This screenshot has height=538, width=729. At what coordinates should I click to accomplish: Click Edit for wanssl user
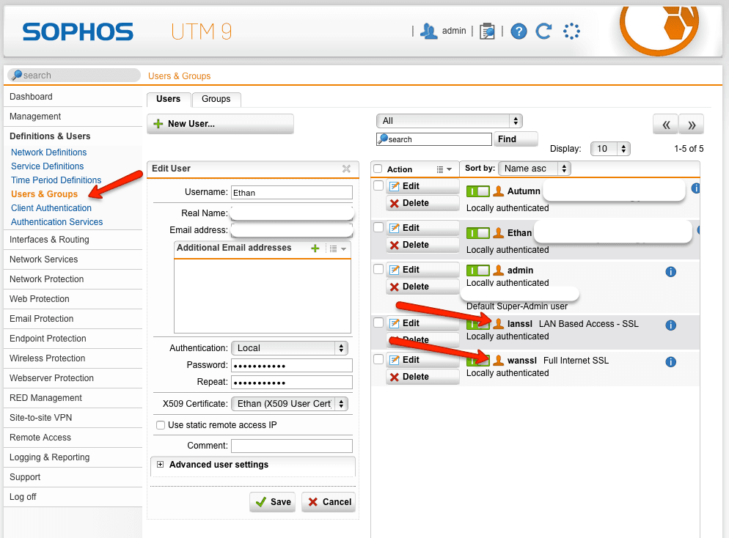422,360
